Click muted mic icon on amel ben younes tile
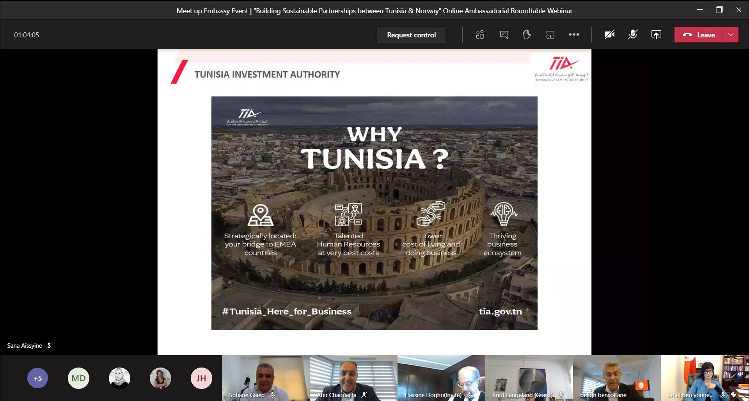The image size is (749, 401). point(722,395)
